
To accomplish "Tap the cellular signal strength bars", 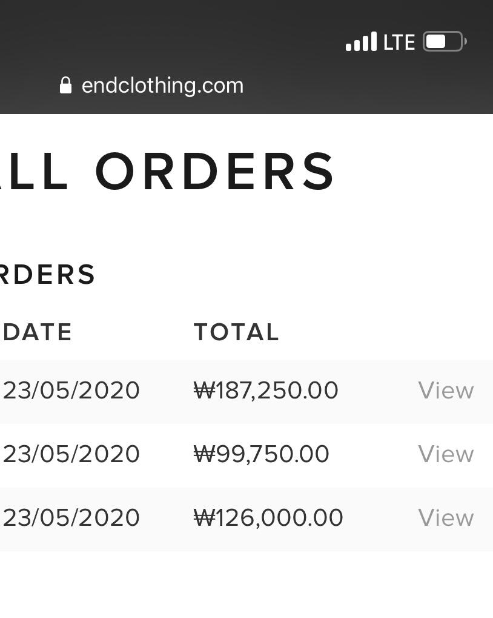I will [x=361, y=42].
